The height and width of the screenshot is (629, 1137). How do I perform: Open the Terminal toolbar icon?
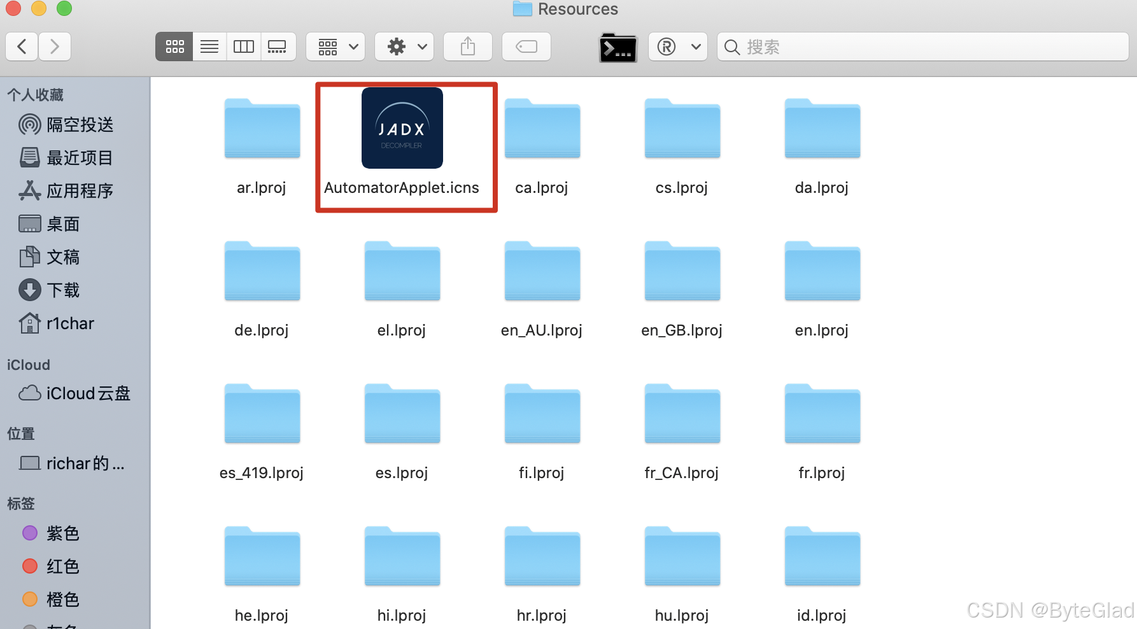(616, 46)
